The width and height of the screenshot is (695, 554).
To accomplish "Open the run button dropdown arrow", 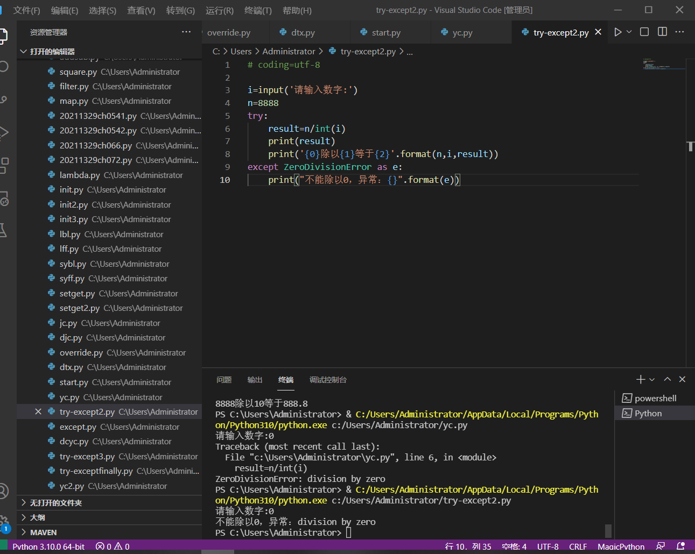I will tap(629, 32).
